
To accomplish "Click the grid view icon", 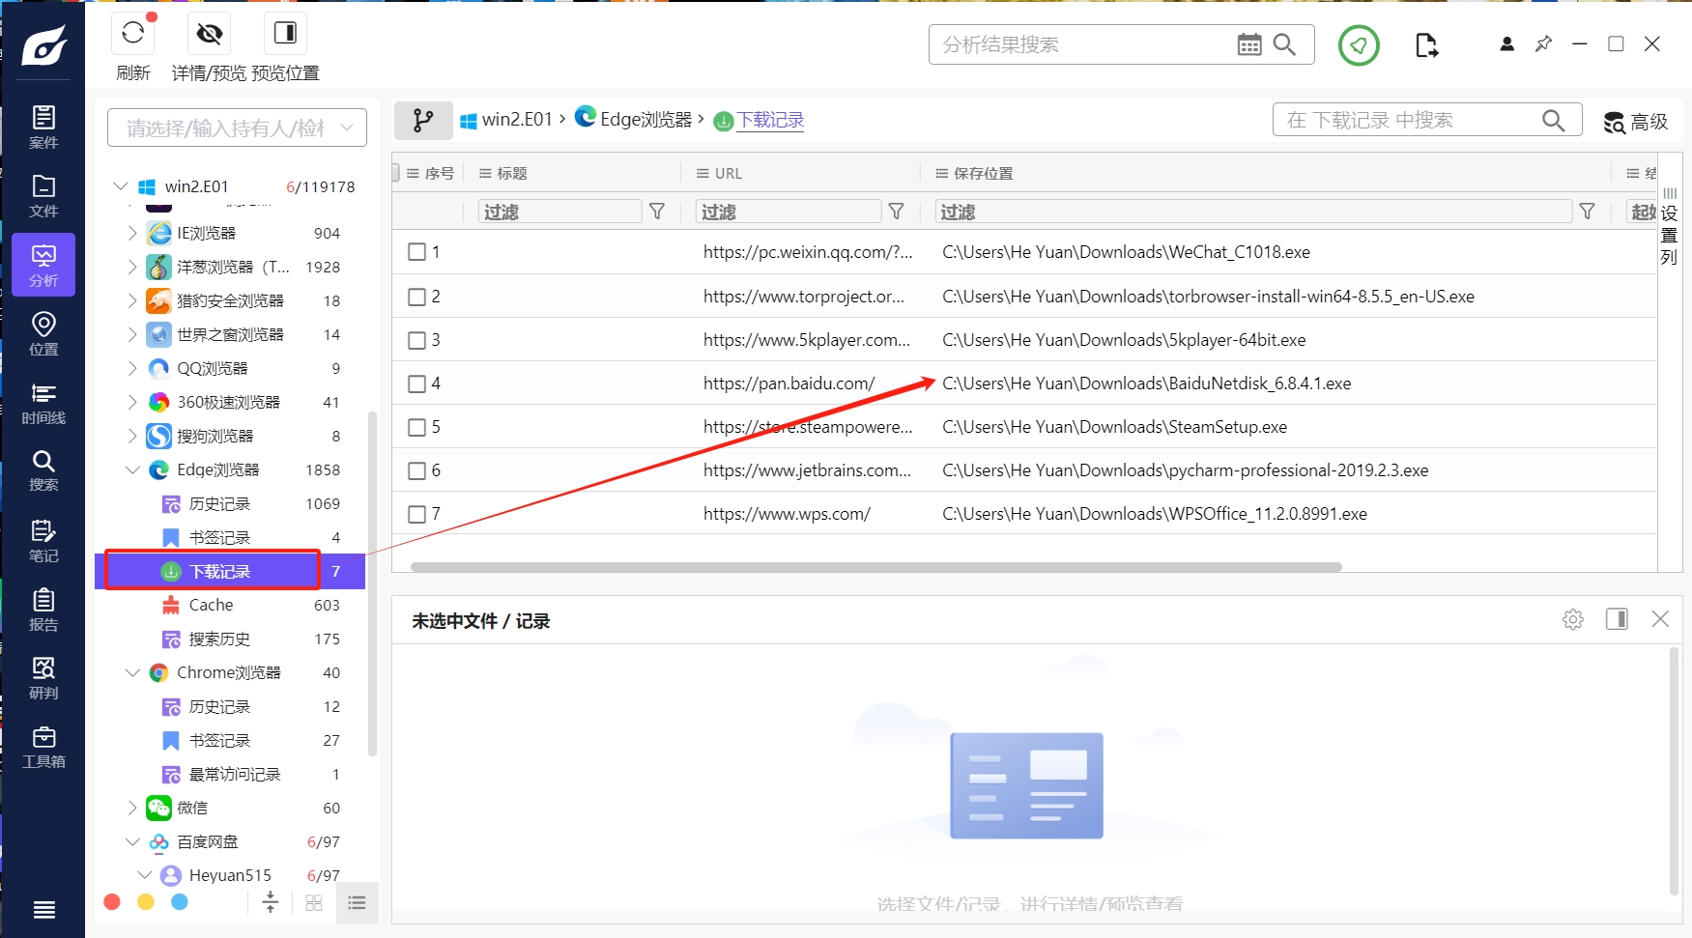I will [314, 902].
